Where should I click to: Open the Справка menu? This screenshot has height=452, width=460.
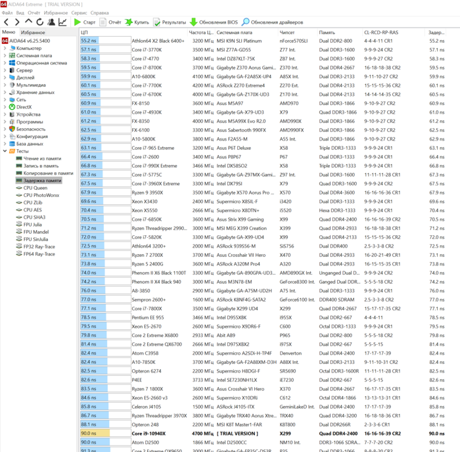99,13
